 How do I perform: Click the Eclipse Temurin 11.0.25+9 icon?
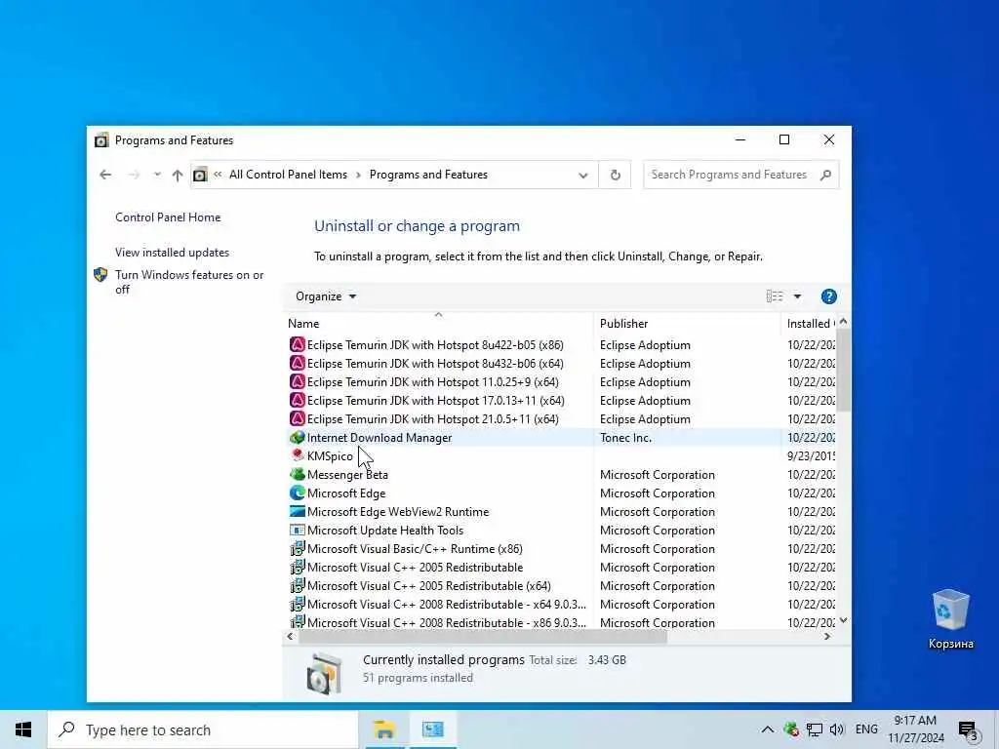297,381
